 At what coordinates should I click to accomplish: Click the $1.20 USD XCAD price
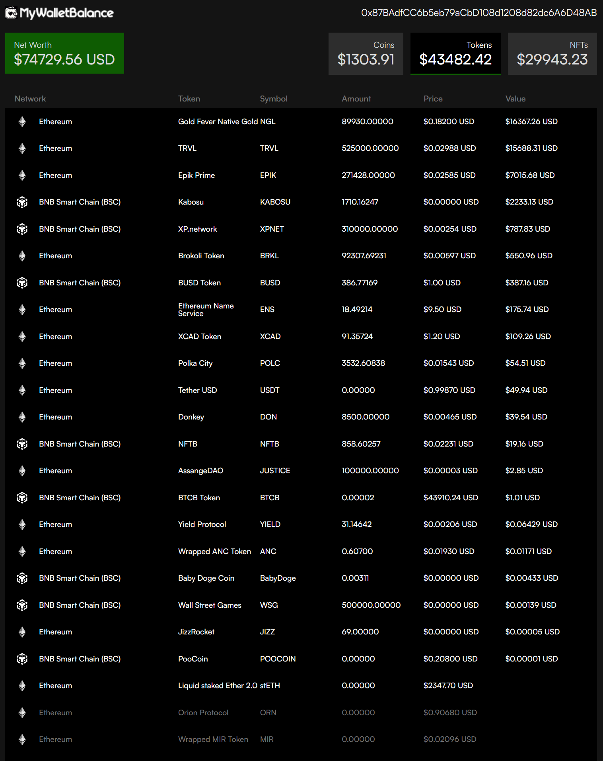[x=442, y=336]
